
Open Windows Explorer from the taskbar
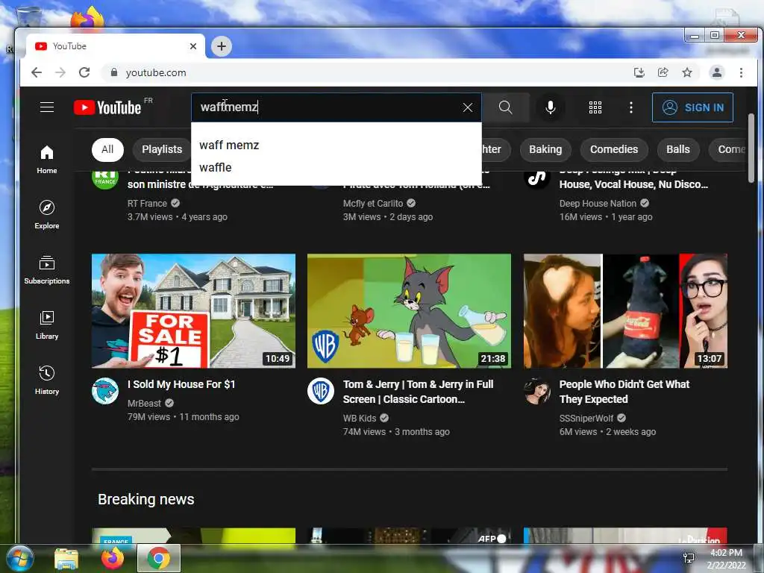(66, 558)
